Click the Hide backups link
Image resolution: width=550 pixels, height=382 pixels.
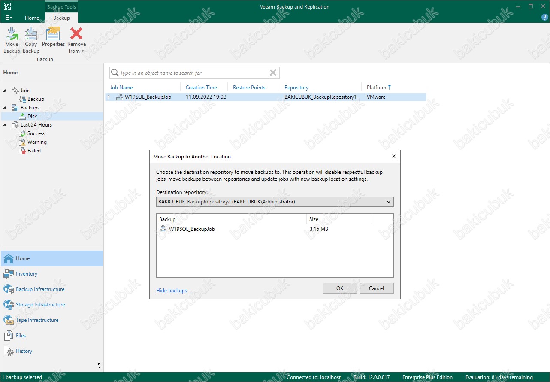coord(172,291)
